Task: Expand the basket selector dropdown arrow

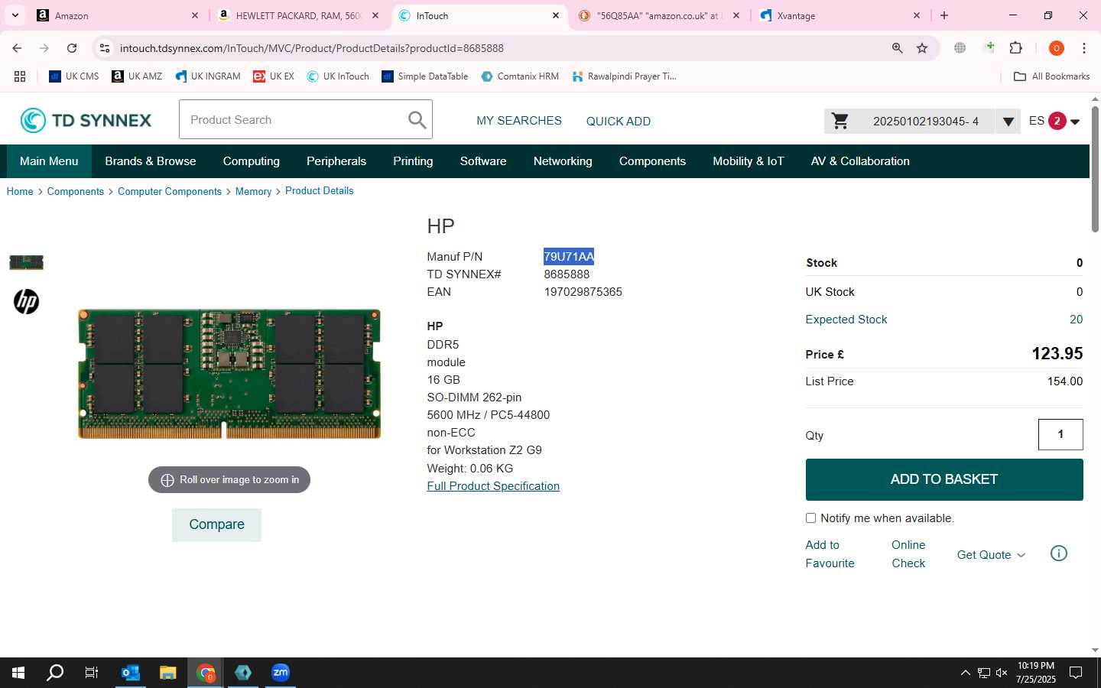Action: click(x=1008, y=121)
